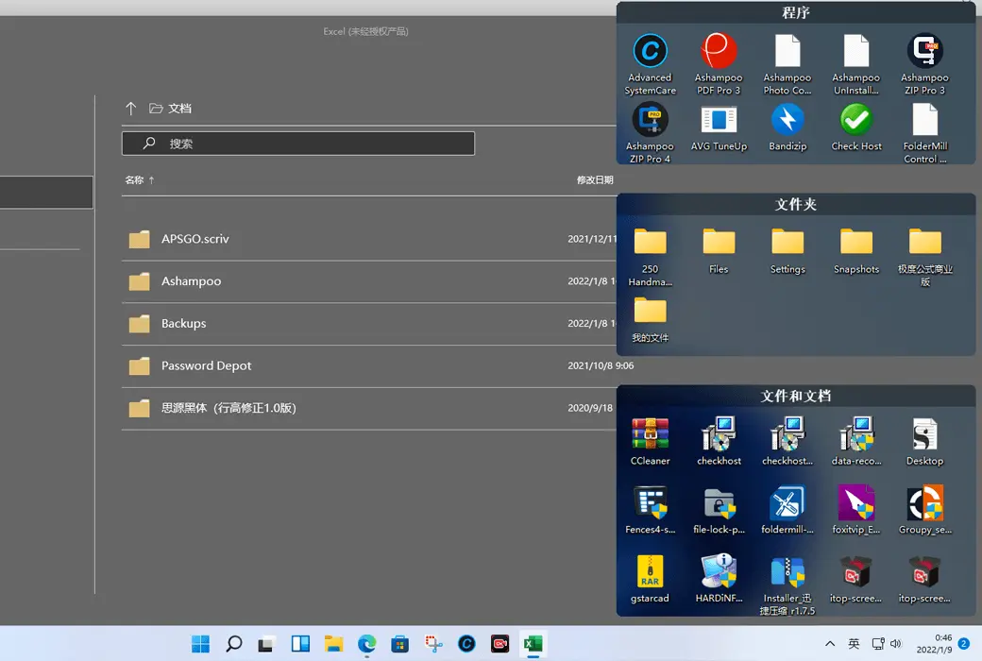Sort by the modified date column header
982x661 pixels.
click(x=594, y=179)
